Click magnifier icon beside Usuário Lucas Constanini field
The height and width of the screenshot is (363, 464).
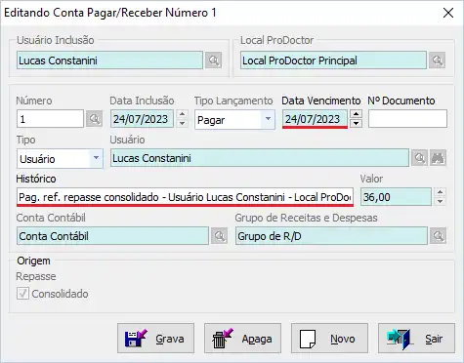[419, 158]
